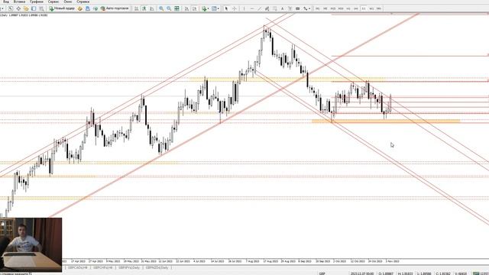Click the icon left of Авто-торговля
489x275 pixels.
95,8
